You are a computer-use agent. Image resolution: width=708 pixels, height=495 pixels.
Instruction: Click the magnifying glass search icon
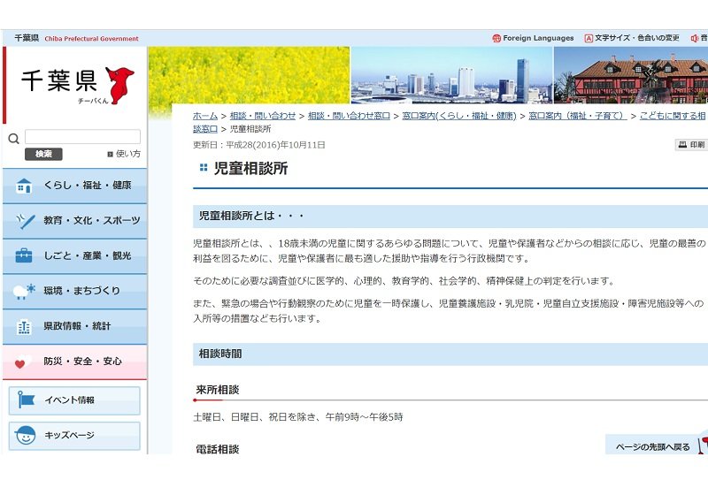coord(13,138)
